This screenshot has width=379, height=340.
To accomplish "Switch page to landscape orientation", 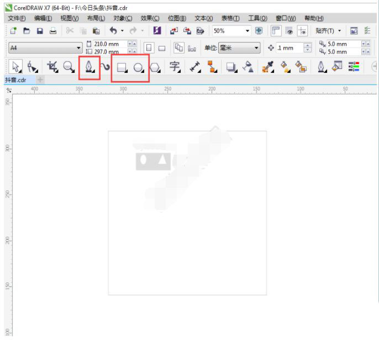I will pyautogui.click(x=162, y=48).
